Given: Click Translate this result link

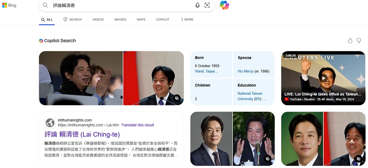Looking at the screenshot, I should click(x=138, y=125).
